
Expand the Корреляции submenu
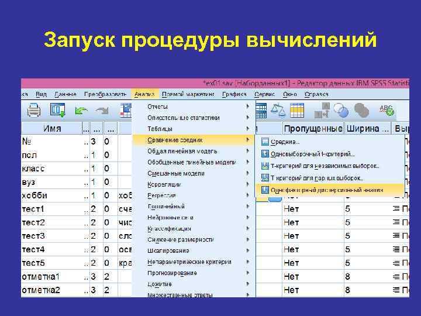194,184
